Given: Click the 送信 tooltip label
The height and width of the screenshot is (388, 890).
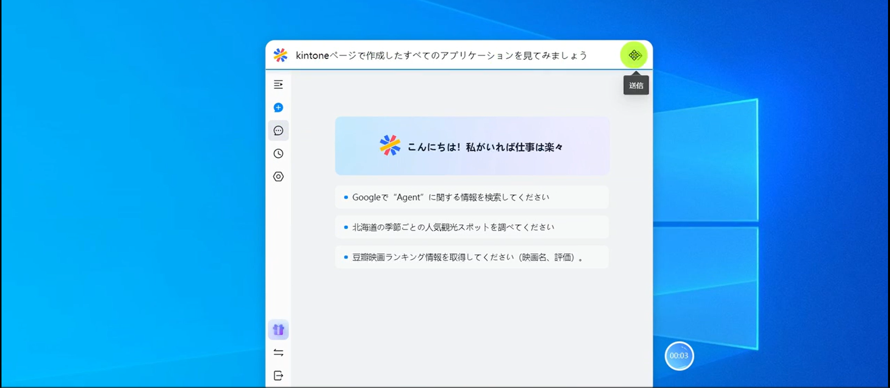Looking at the screenshot, I should 636,85.
